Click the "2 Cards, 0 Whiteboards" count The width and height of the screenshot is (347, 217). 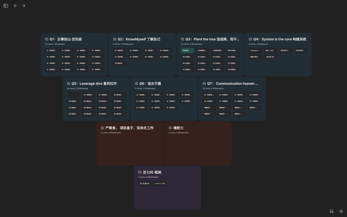[x=148, y=177]
